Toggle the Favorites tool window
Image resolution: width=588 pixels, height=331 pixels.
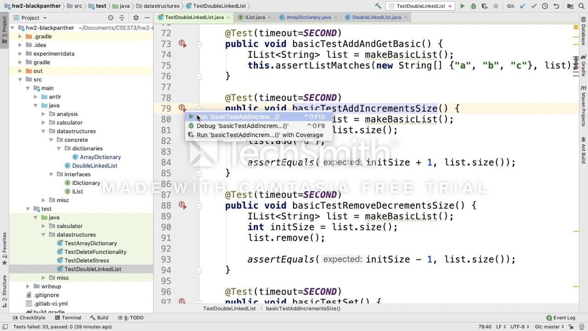[4, 249]
